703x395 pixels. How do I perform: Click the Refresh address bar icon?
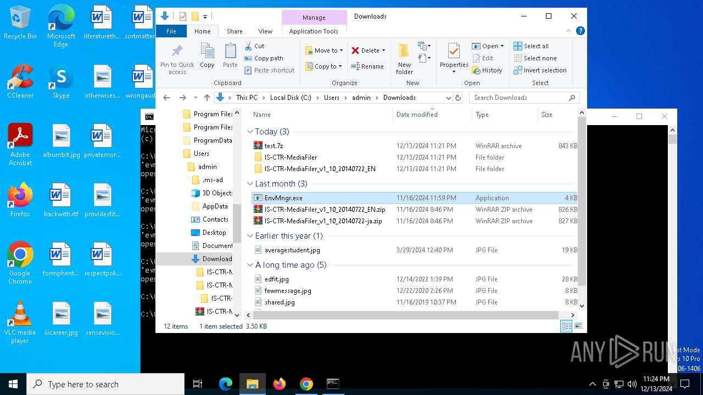pos(457,98)
